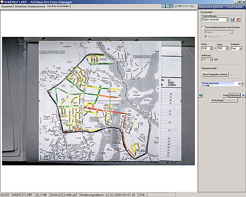Click the zoom out minus icon
The height and width of the screenshot is (197, 246).
click(x=176, y=7)
